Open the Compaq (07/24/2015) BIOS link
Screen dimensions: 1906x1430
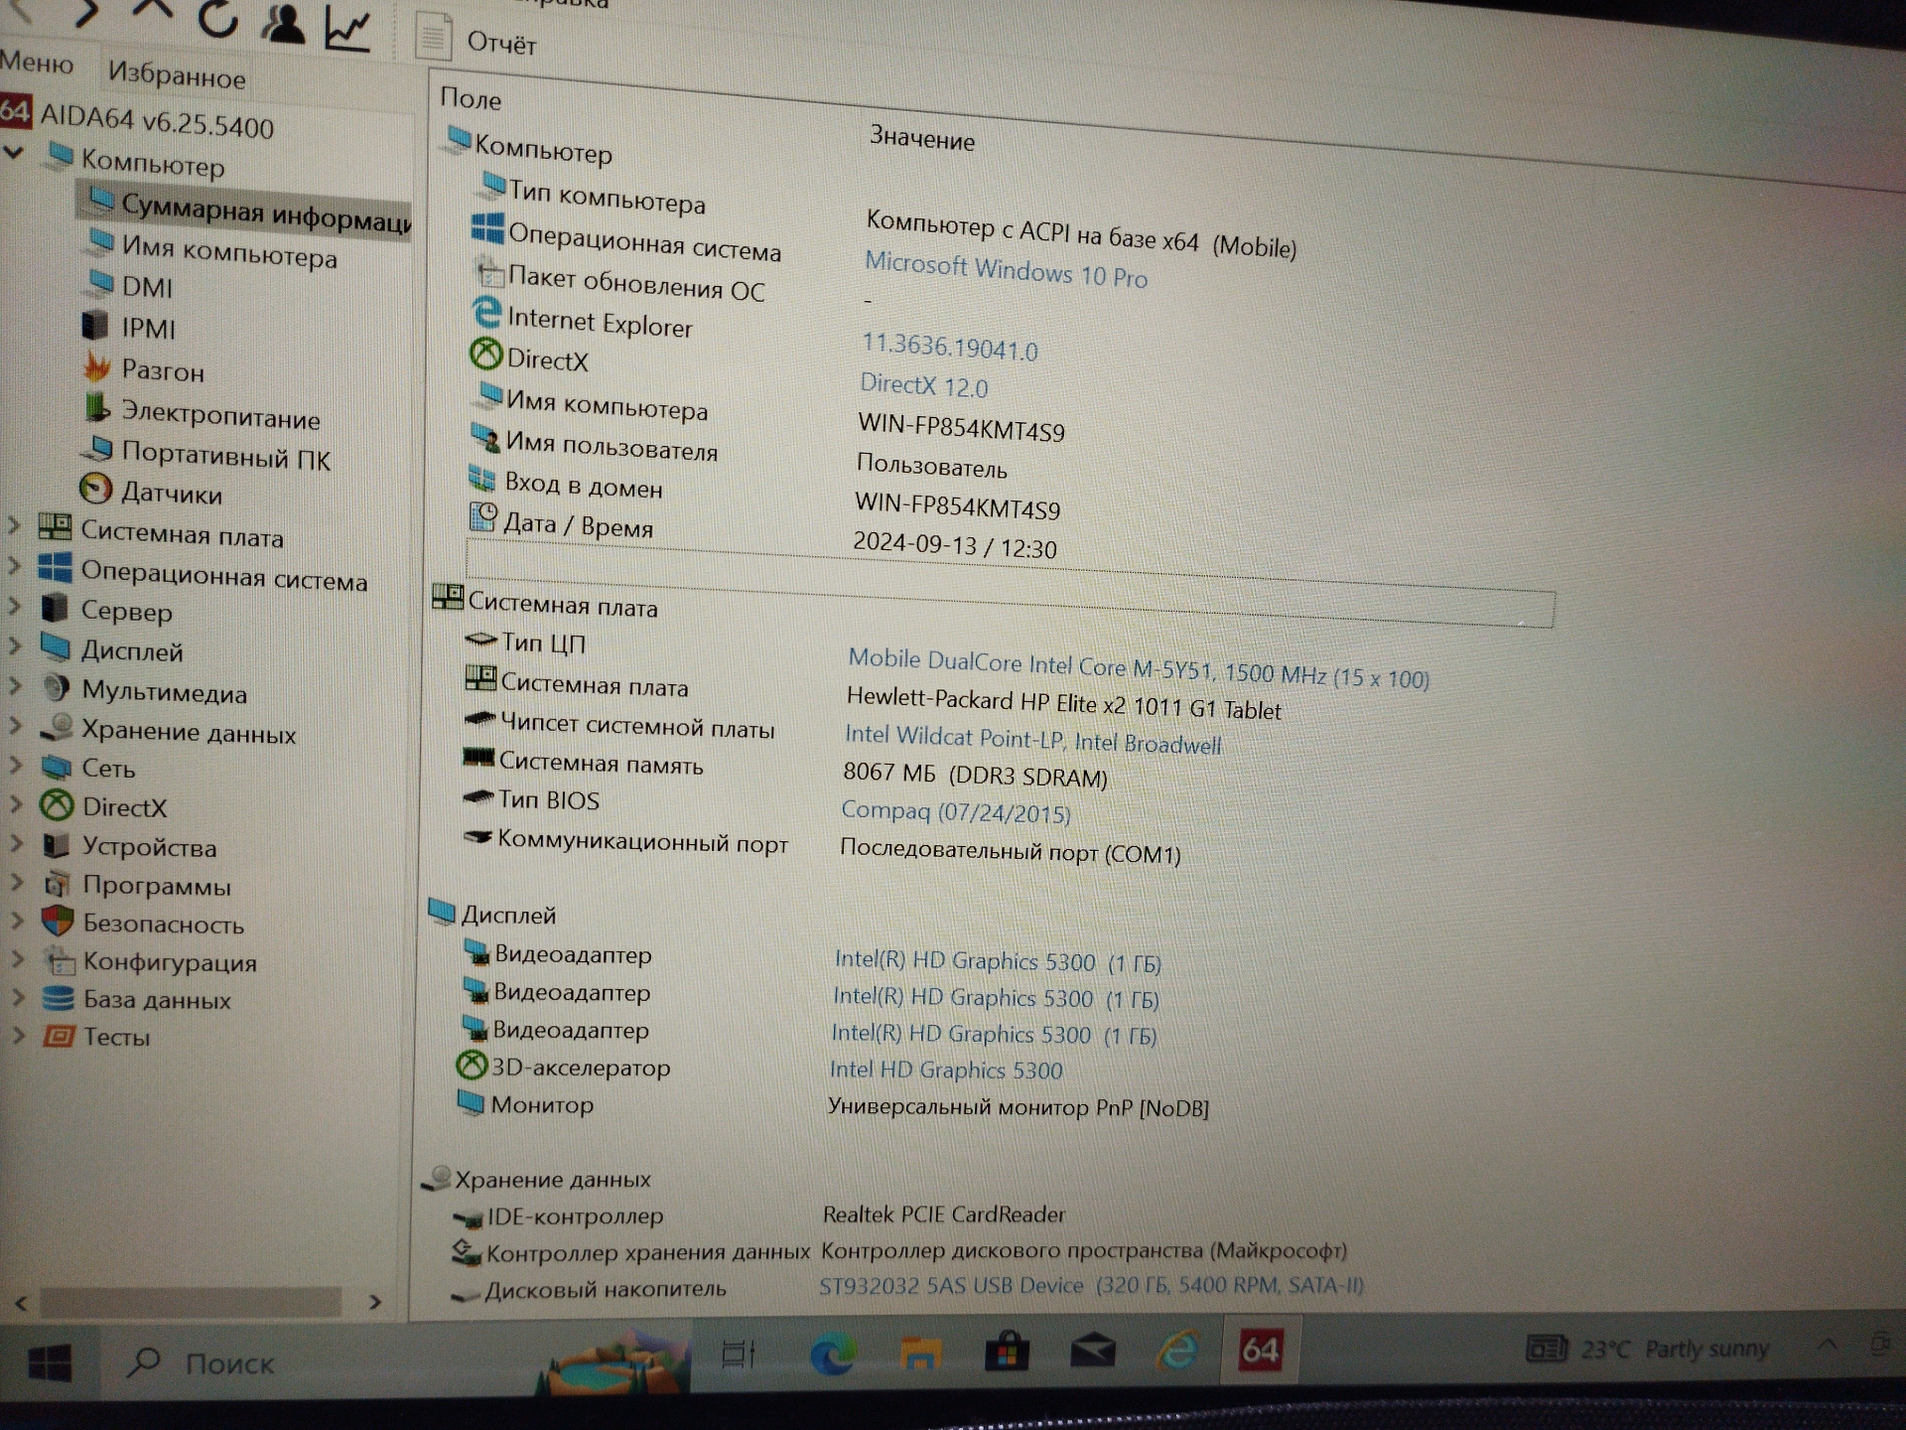pyautogui.click(x=956, y=811)
